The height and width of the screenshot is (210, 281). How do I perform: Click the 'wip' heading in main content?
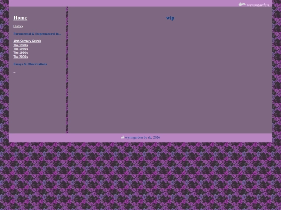170,18
